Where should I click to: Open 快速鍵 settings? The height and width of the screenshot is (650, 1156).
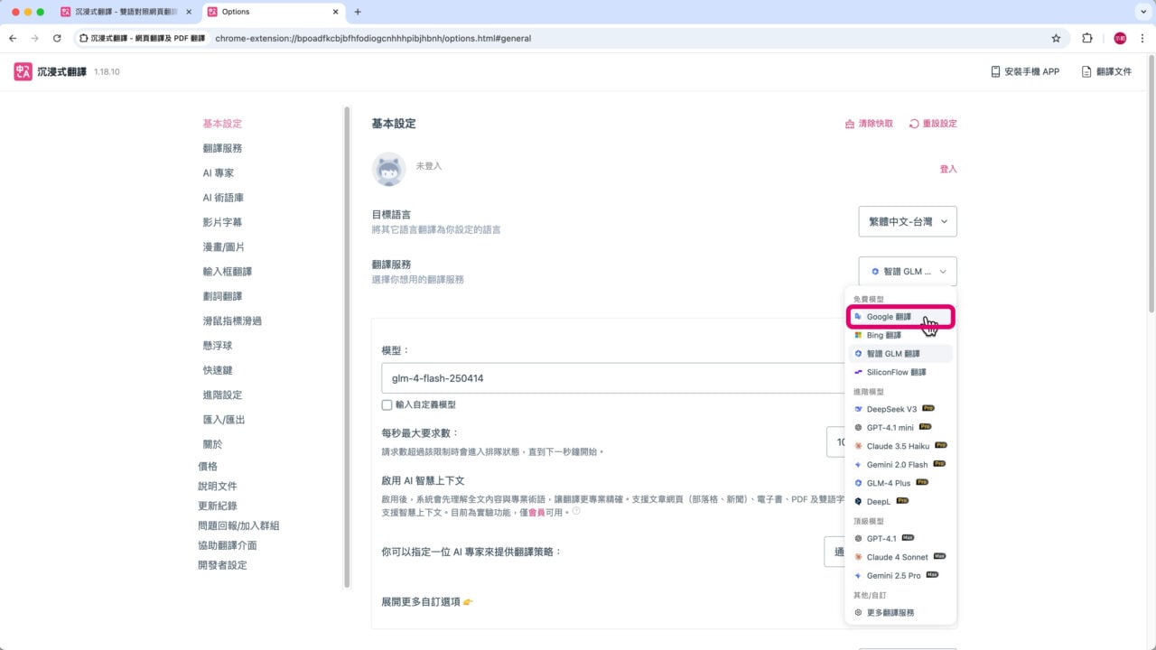coord(218,370)
